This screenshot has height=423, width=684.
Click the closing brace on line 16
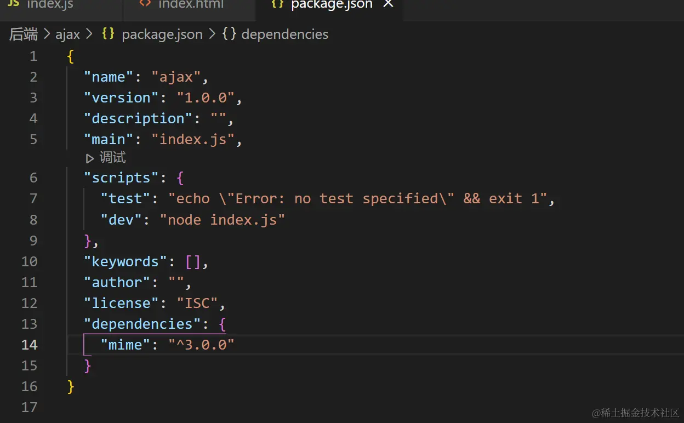point(71,387)
